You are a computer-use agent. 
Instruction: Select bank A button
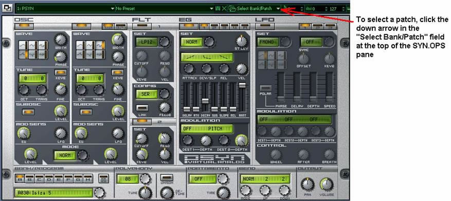tap(20, 179)
